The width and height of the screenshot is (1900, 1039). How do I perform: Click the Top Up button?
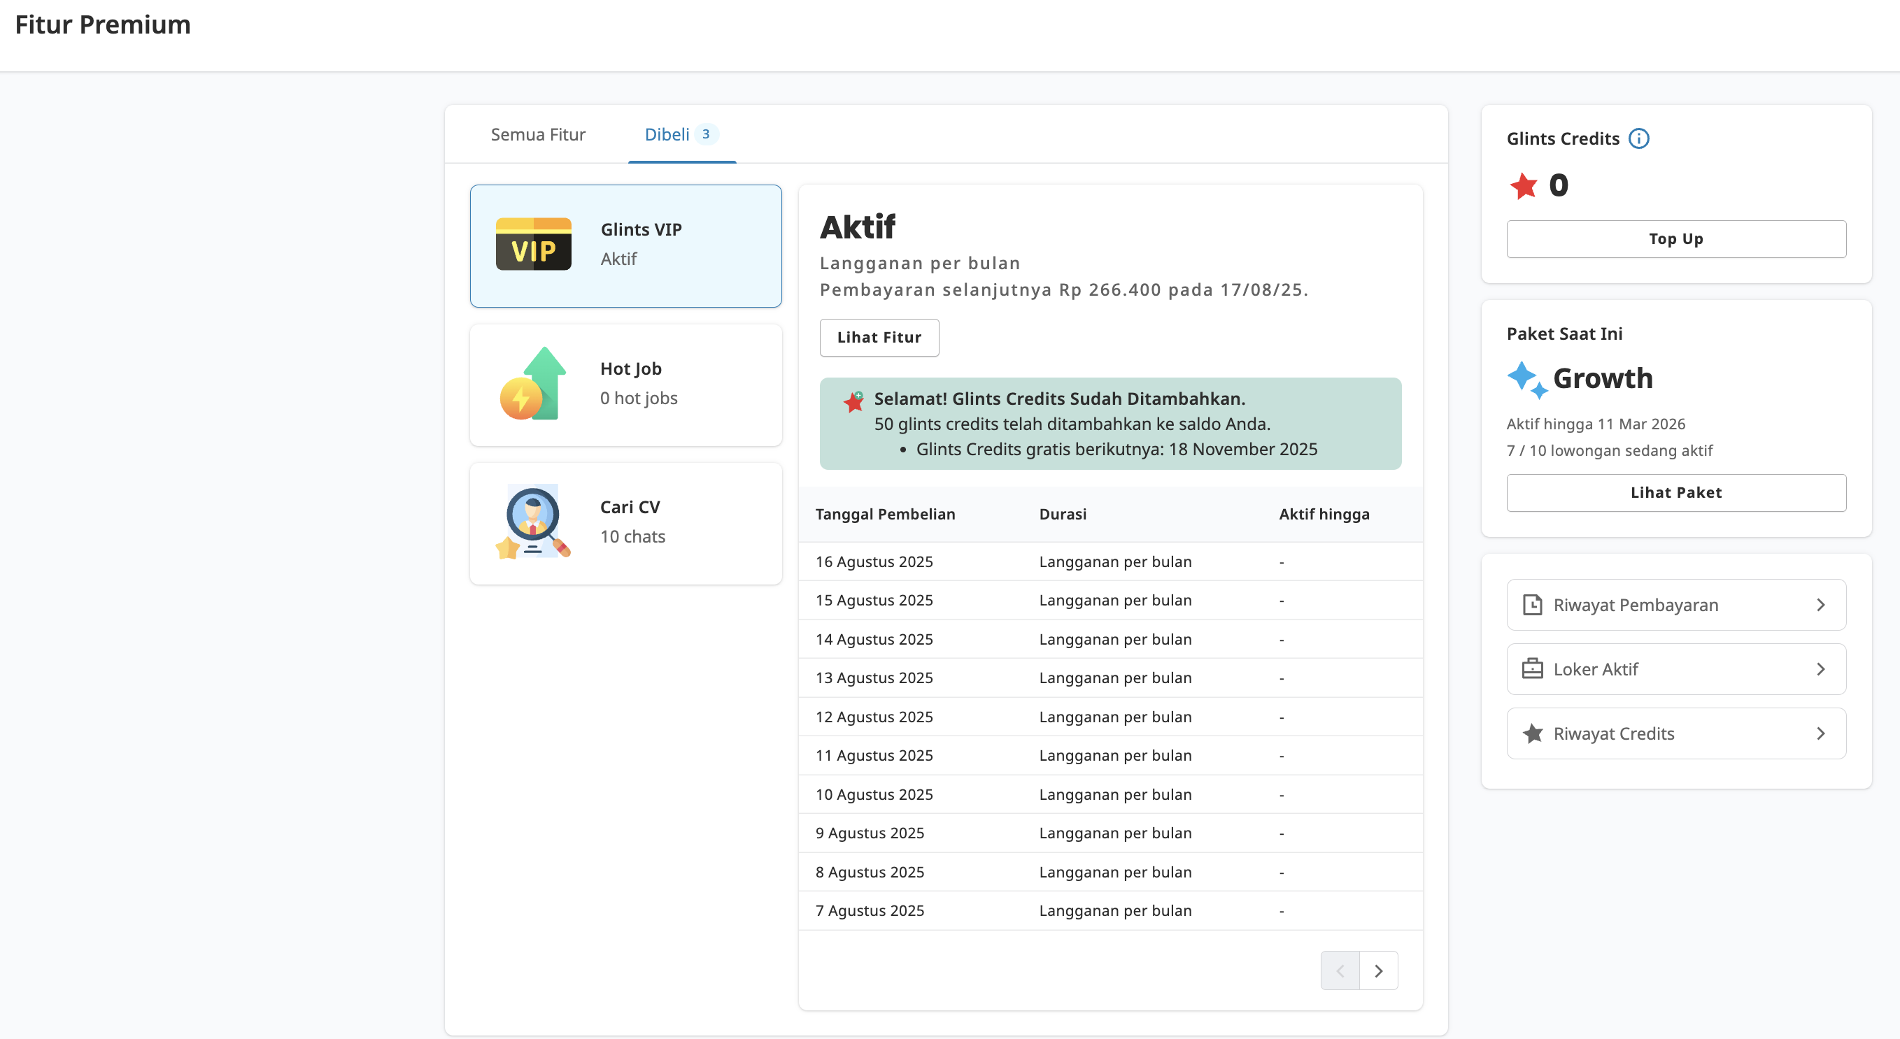click(1675, 238)
